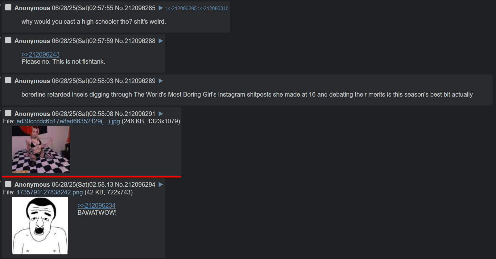Follow backlink >>212096295
Screen dimensions: 496x259
(181, 8)
